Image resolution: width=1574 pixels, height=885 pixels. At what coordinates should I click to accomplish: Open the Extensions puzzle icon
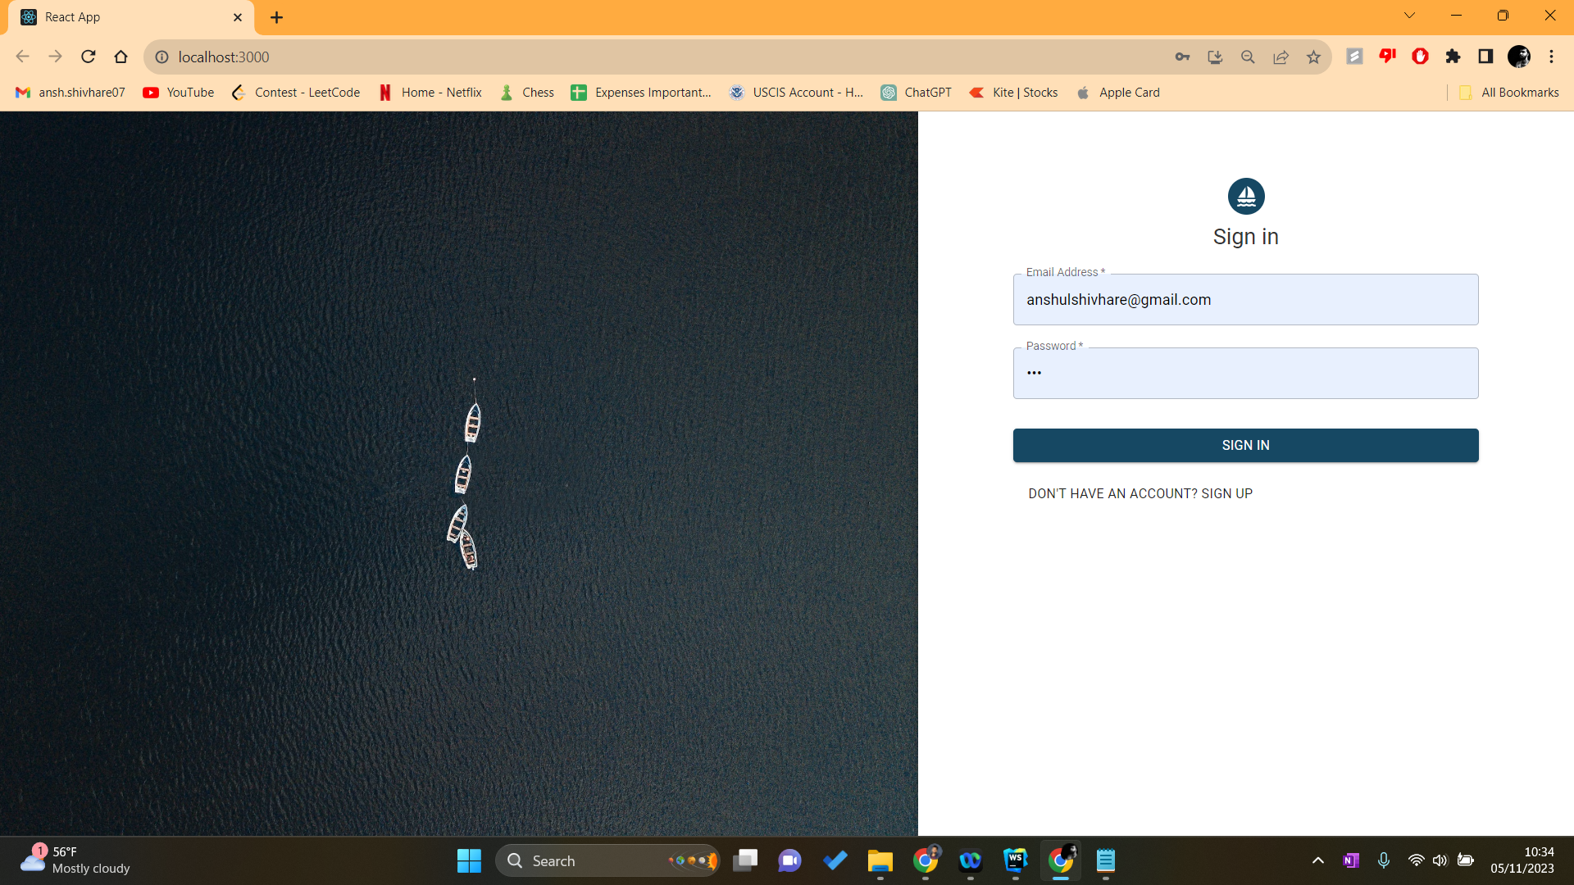(1453, 57)
